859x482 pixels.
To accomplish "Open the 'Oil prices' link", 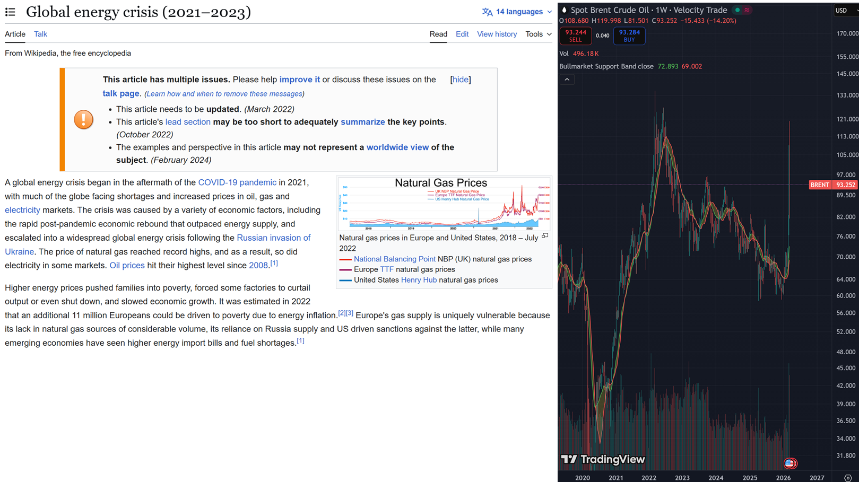I will pyautogui.click(x=127, y=266).
